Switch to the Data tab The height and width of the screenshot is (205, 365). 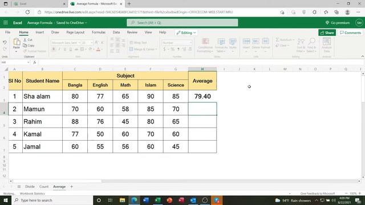(116, 32)
